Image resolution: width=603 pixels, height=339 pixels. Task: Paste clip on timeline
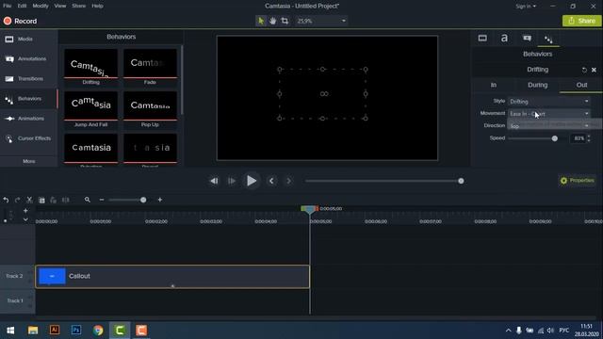[x=54, y=200]
